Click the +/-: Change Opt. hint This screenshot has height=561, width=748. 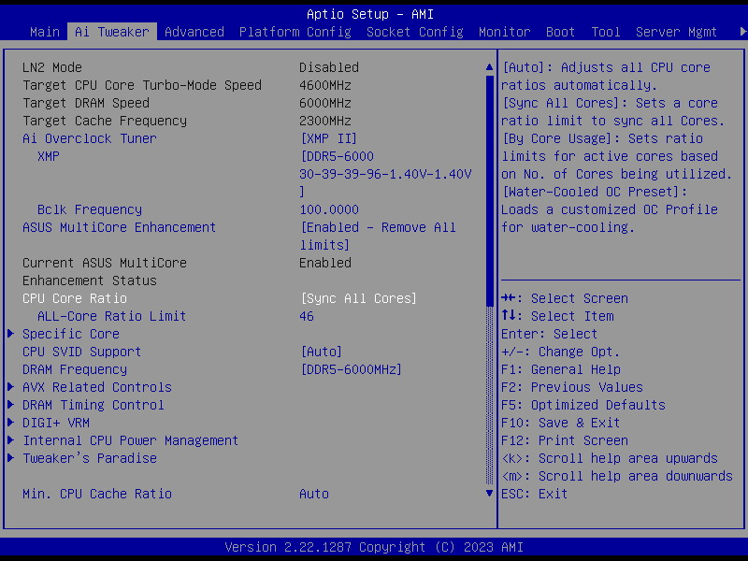coord(560,352)
